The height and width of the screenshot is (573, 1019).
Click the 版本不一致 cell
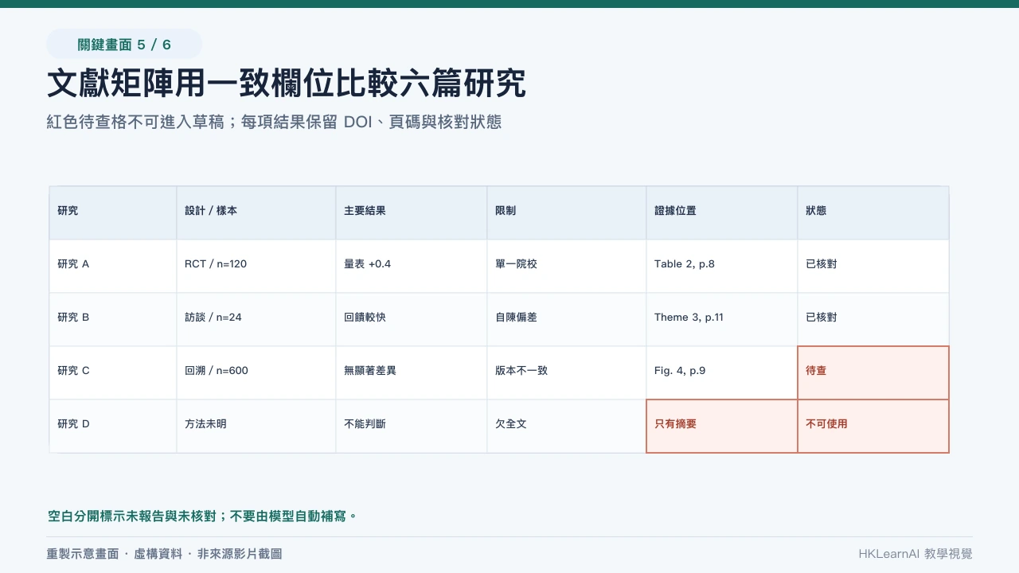click(567, 373)
